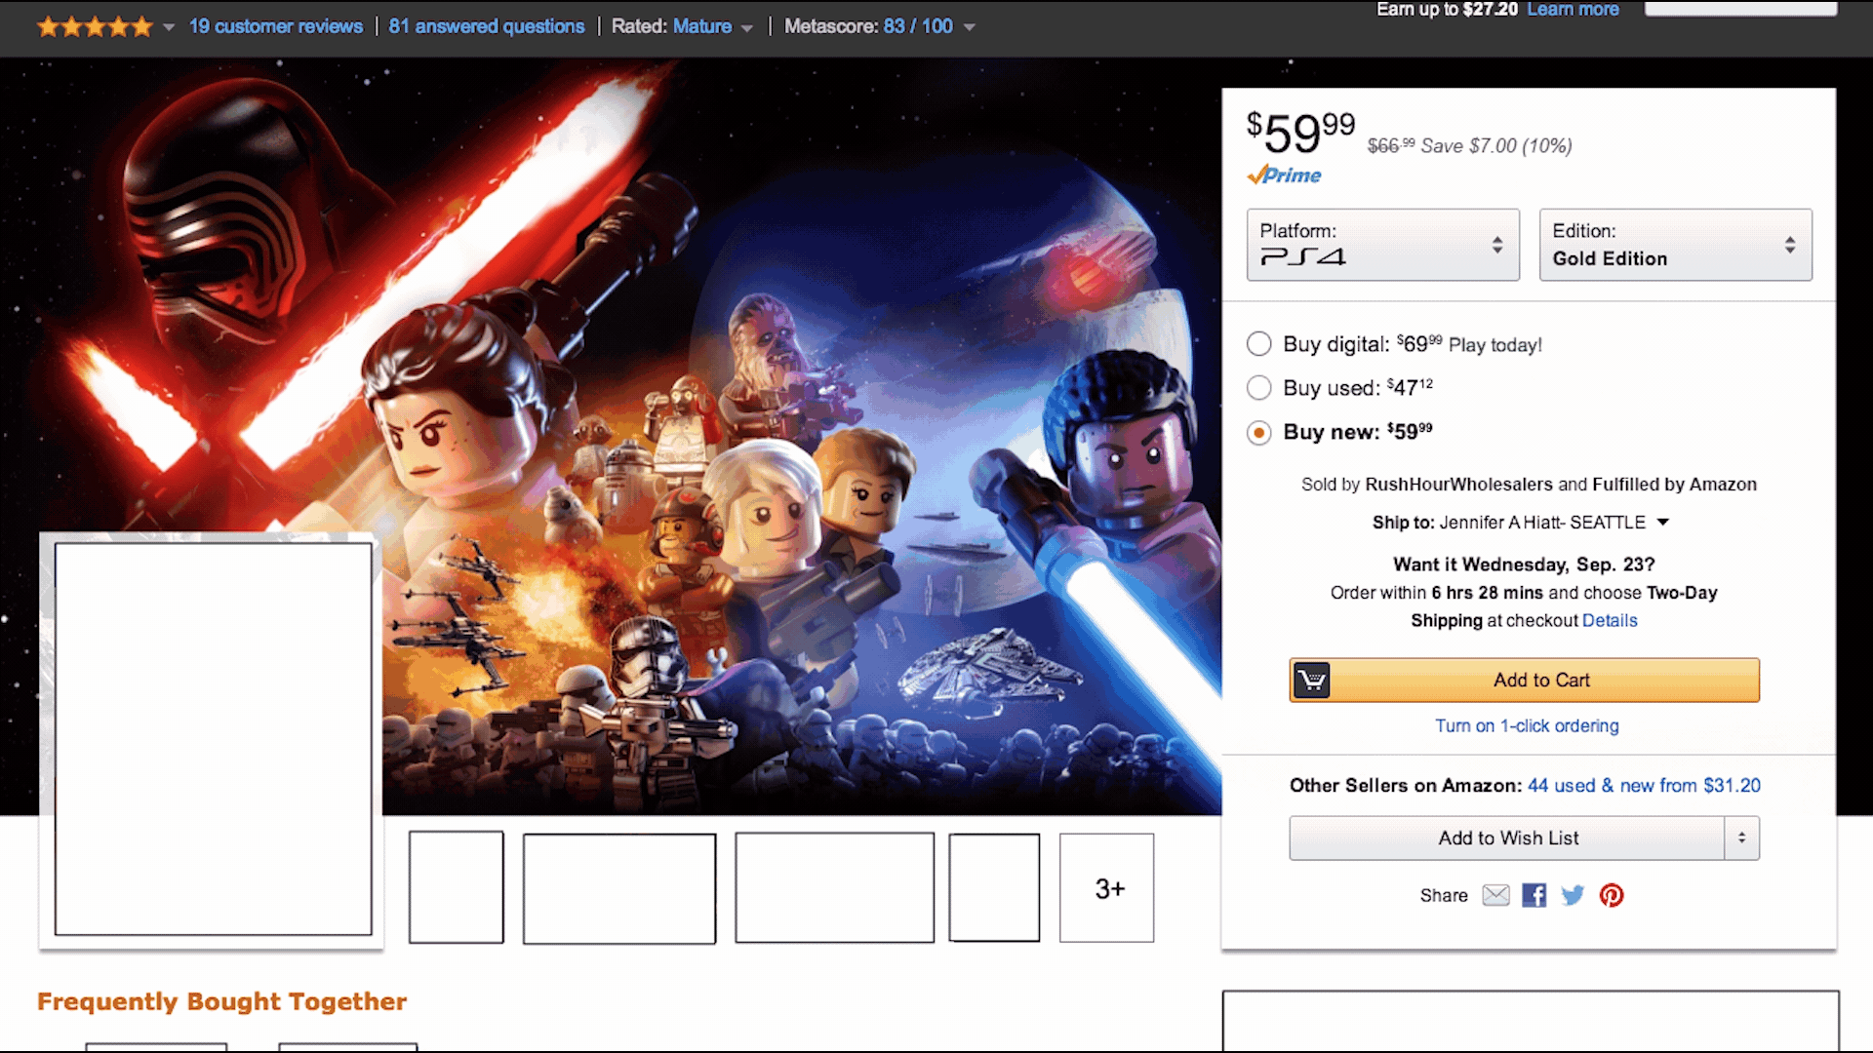Select the Buy new radio option
Screen dimensions: 1873x1053
click(1259, 432)
